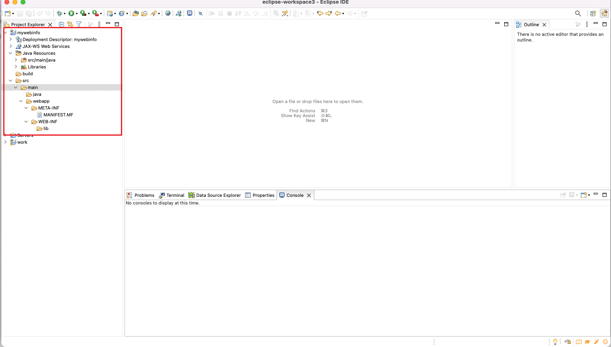Image resolution: width=611 pixels, height=347 pixels.
Task: Switch to the Terminal tab
Action: pos(172,195)
